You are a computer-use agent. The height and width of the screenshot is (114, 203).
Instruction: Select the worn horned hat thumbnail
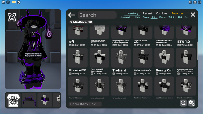click(x=29, y=100)
